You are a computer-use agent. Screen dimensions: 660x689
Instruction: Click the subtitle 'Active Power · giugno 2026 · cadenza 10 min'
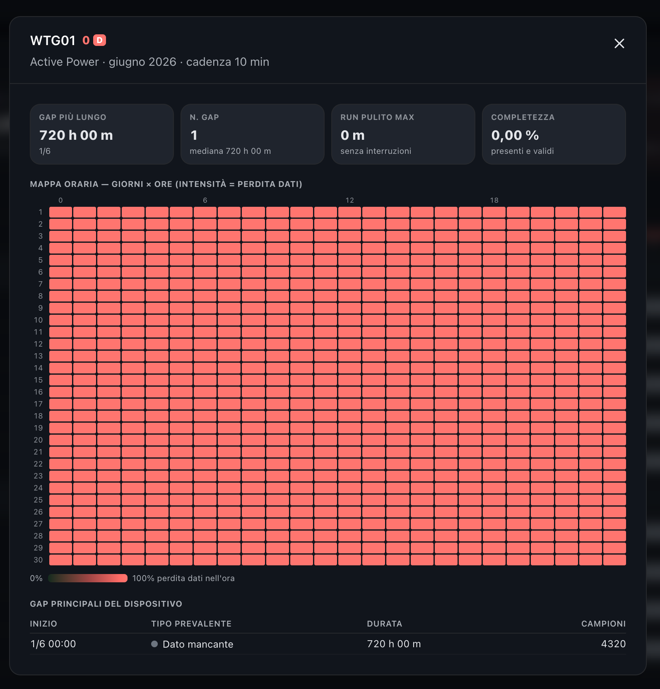149,62
